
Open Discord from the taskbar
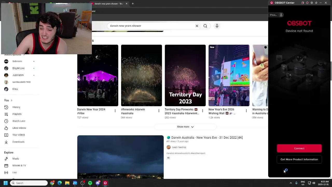[x=98, y=183]
